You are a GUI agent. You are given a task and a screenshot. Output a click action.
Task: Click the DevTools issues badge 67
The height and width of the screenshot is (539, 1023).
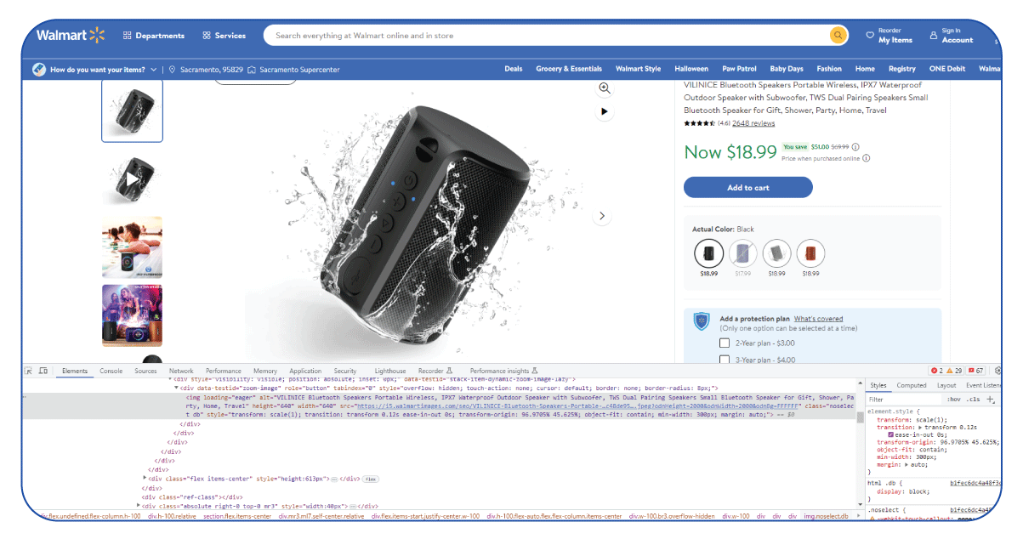(975, 372)
